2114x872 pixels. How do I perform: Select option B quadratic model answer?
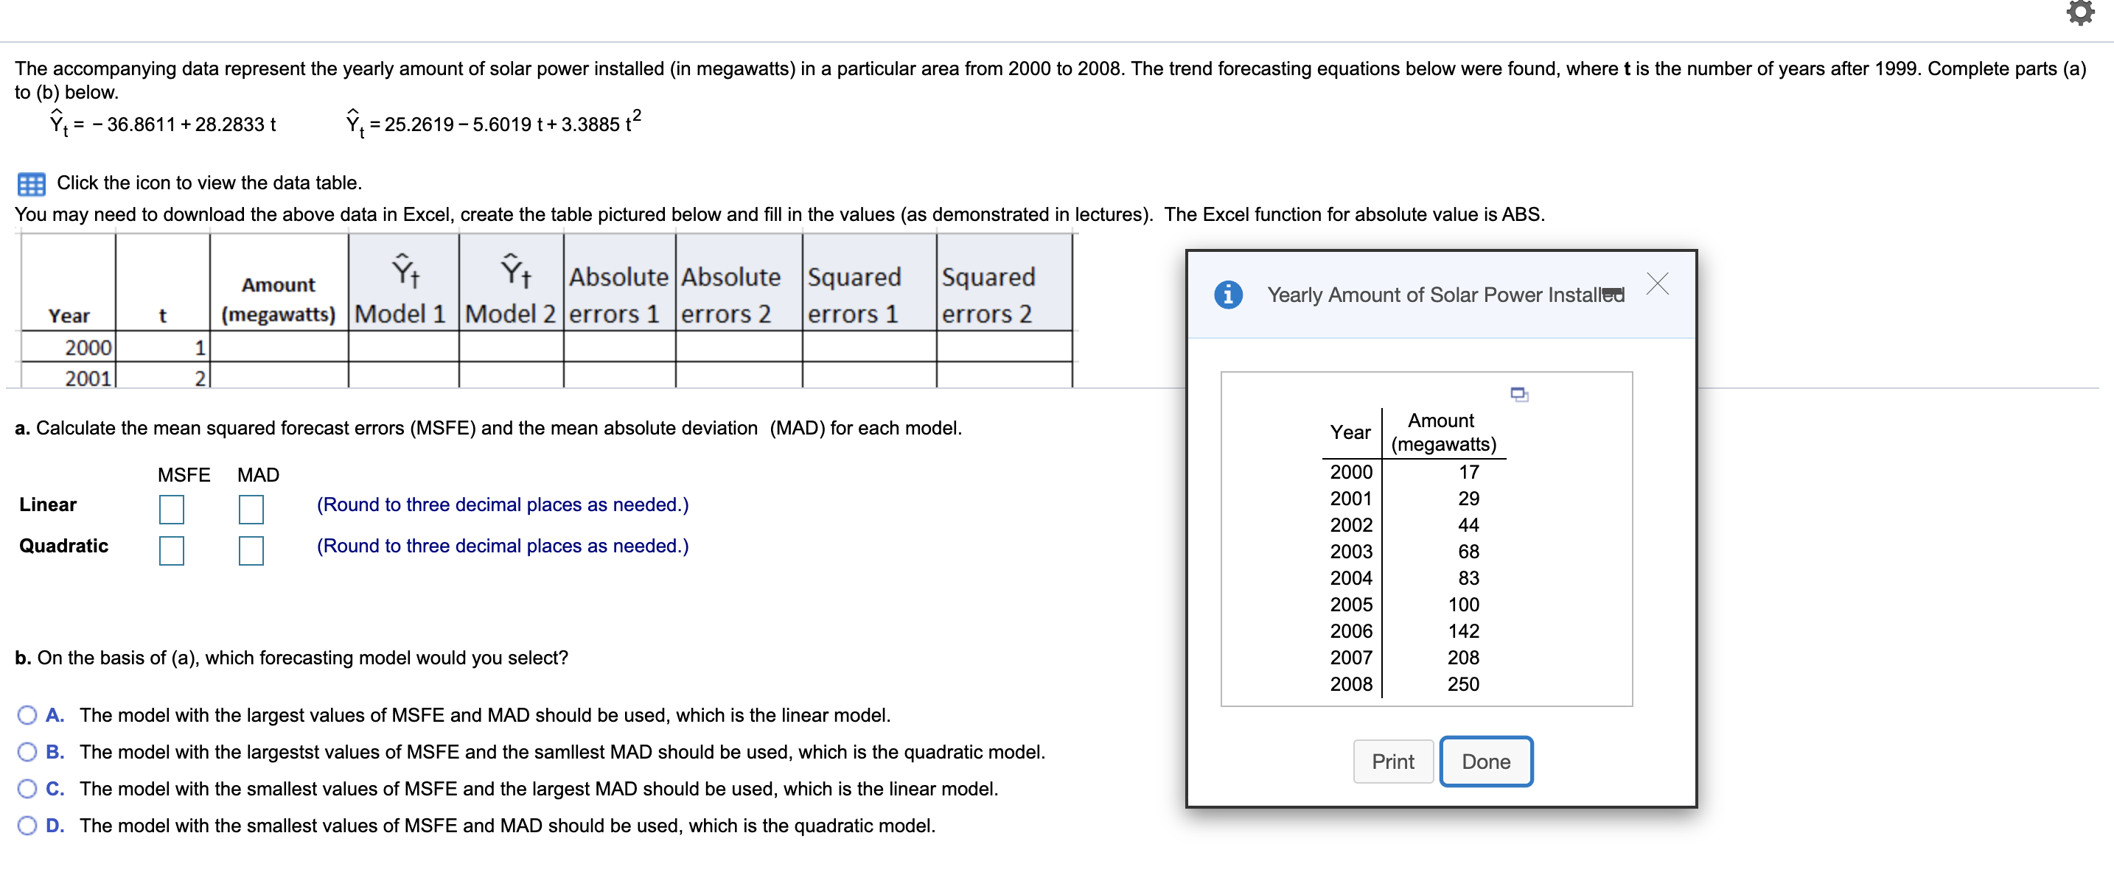click(28, 752)
